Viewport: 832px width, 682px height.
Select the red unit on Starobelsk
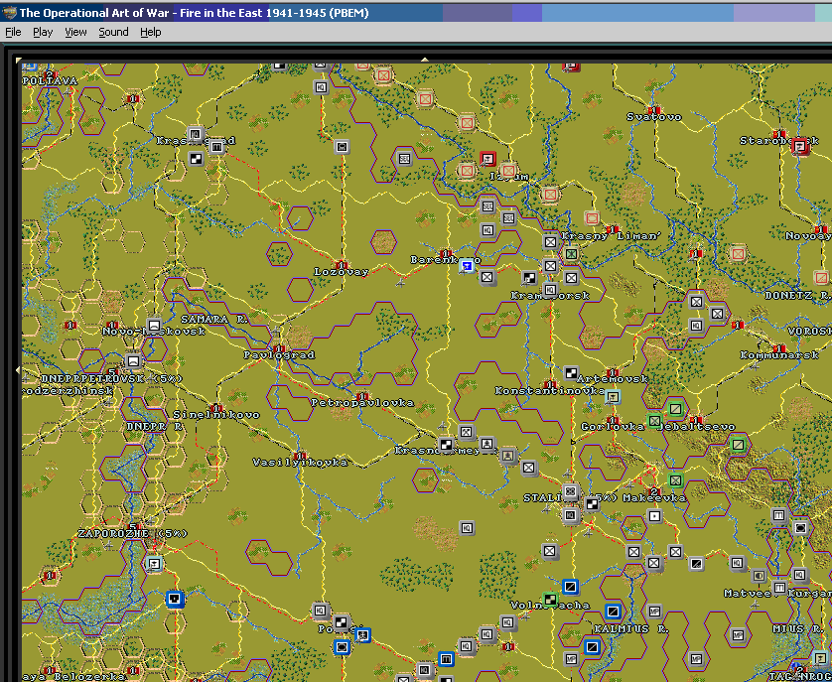click(x=799, y=145)
